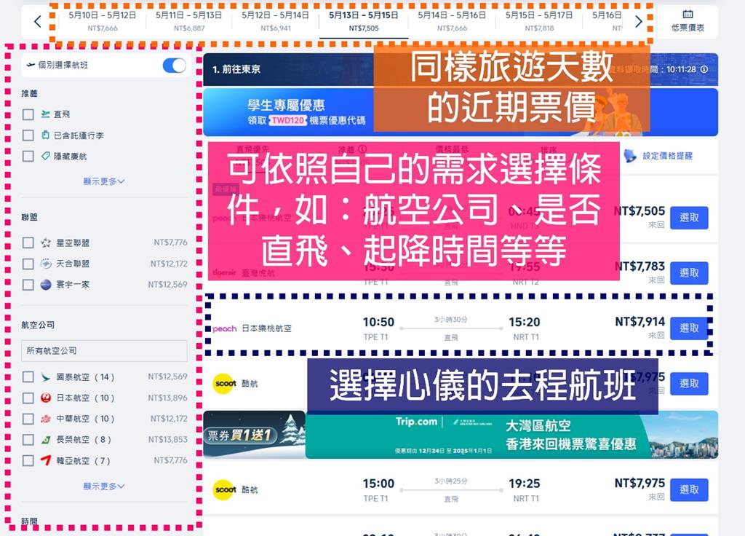The width and height of the screenshot is (745, 536).
Task: Go to previous date range arrow
Action: (x=38, y=21)
